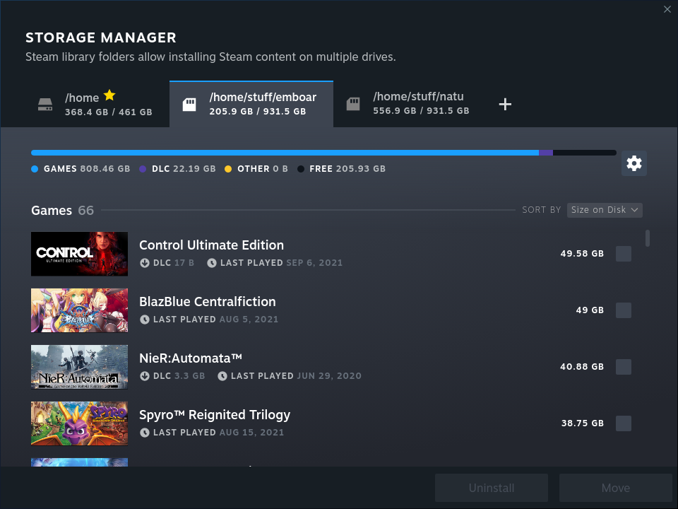Click the /home/stuff/natu SD card icon
This screenshot has height=509, width=678.
pyautogui.click(x=353, y=104)
